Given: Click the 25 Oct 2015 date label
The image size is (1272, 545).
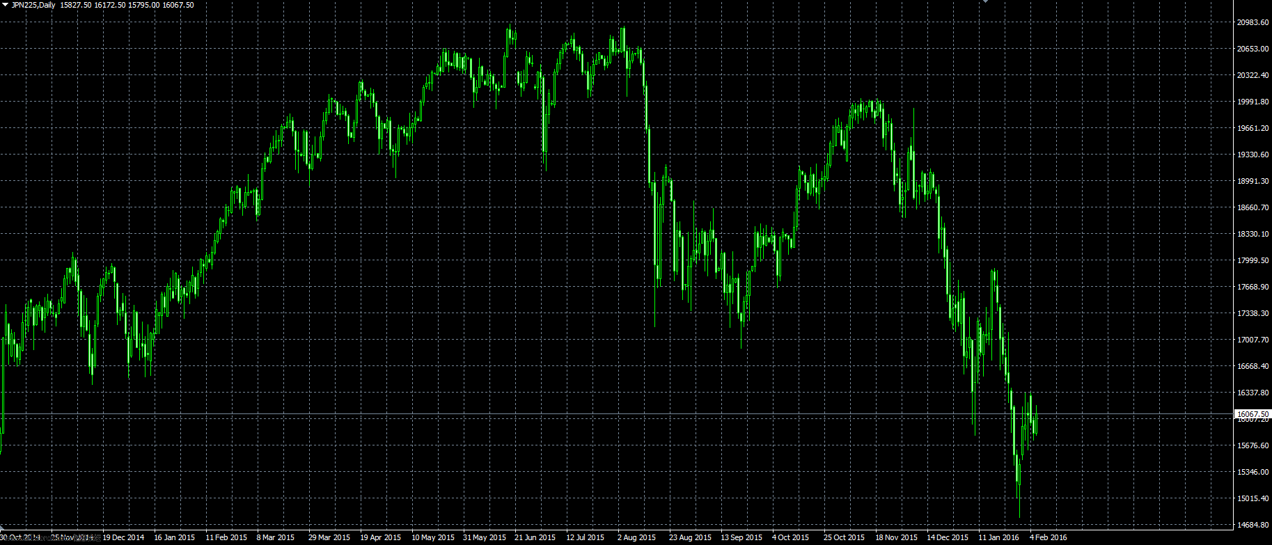Looking at the screenshot, I should coord(844,537).
